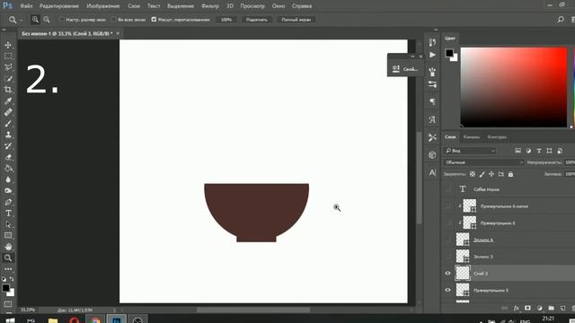Click the 'Подогнать' button
Screen dimensions: 575x323
[x=257, y=20]
